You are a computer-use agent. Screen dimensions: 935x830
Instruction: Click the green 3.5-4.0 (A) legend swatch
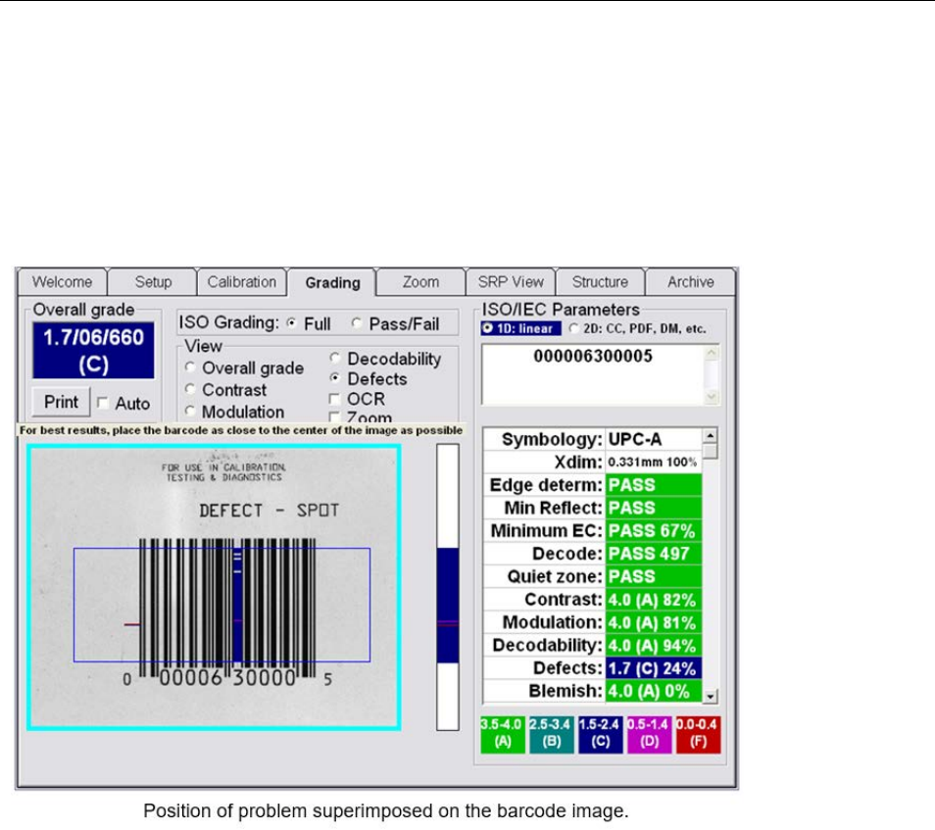[x=503, y=735]
